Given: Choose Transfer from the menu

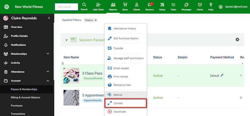Looking at the screenshot, I should pyautogui.click(x=126, y=48).
